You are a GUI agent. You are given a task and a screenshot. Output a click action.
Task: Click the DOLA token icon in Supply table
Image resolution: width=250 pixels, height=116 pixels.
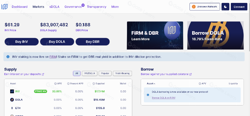pyautogui.click(x=12, y=100)
